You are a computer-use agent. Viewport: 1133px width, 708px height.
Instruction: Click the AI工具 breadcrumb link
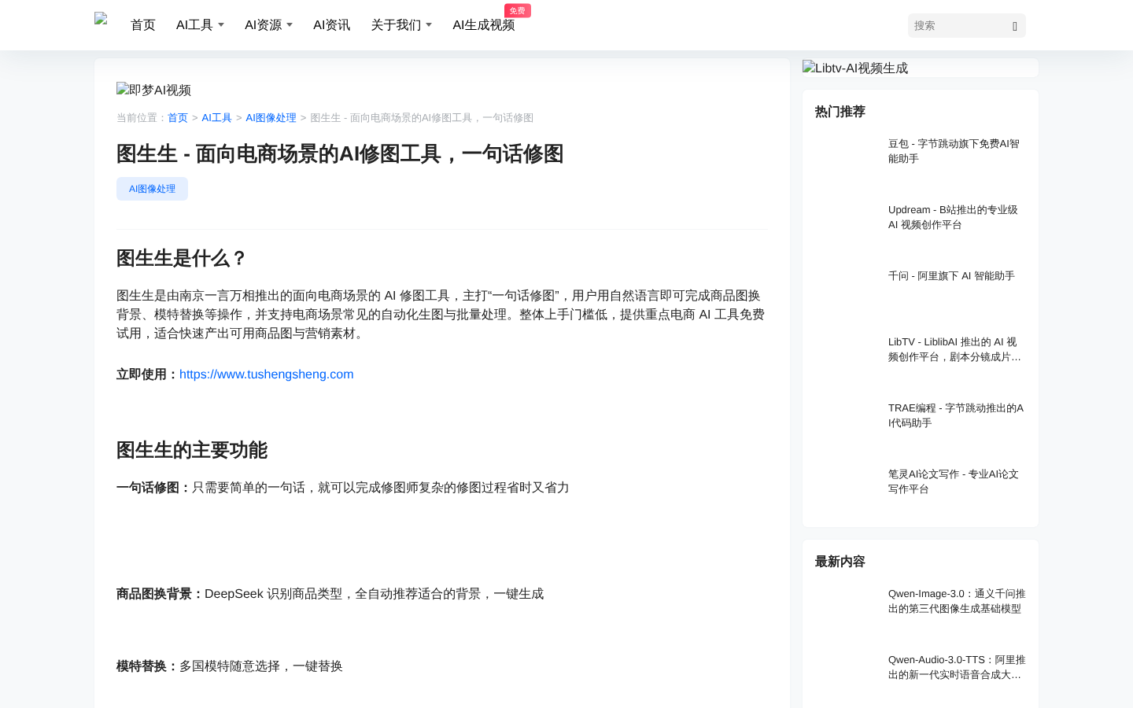point(216,118)
